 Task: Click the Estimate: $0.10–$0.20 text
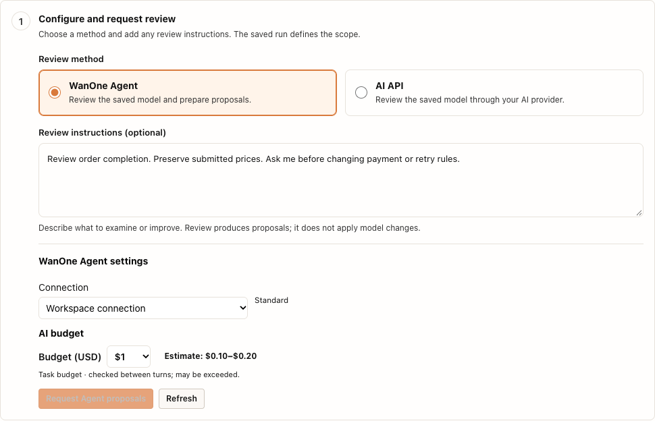tap(210, 356)
